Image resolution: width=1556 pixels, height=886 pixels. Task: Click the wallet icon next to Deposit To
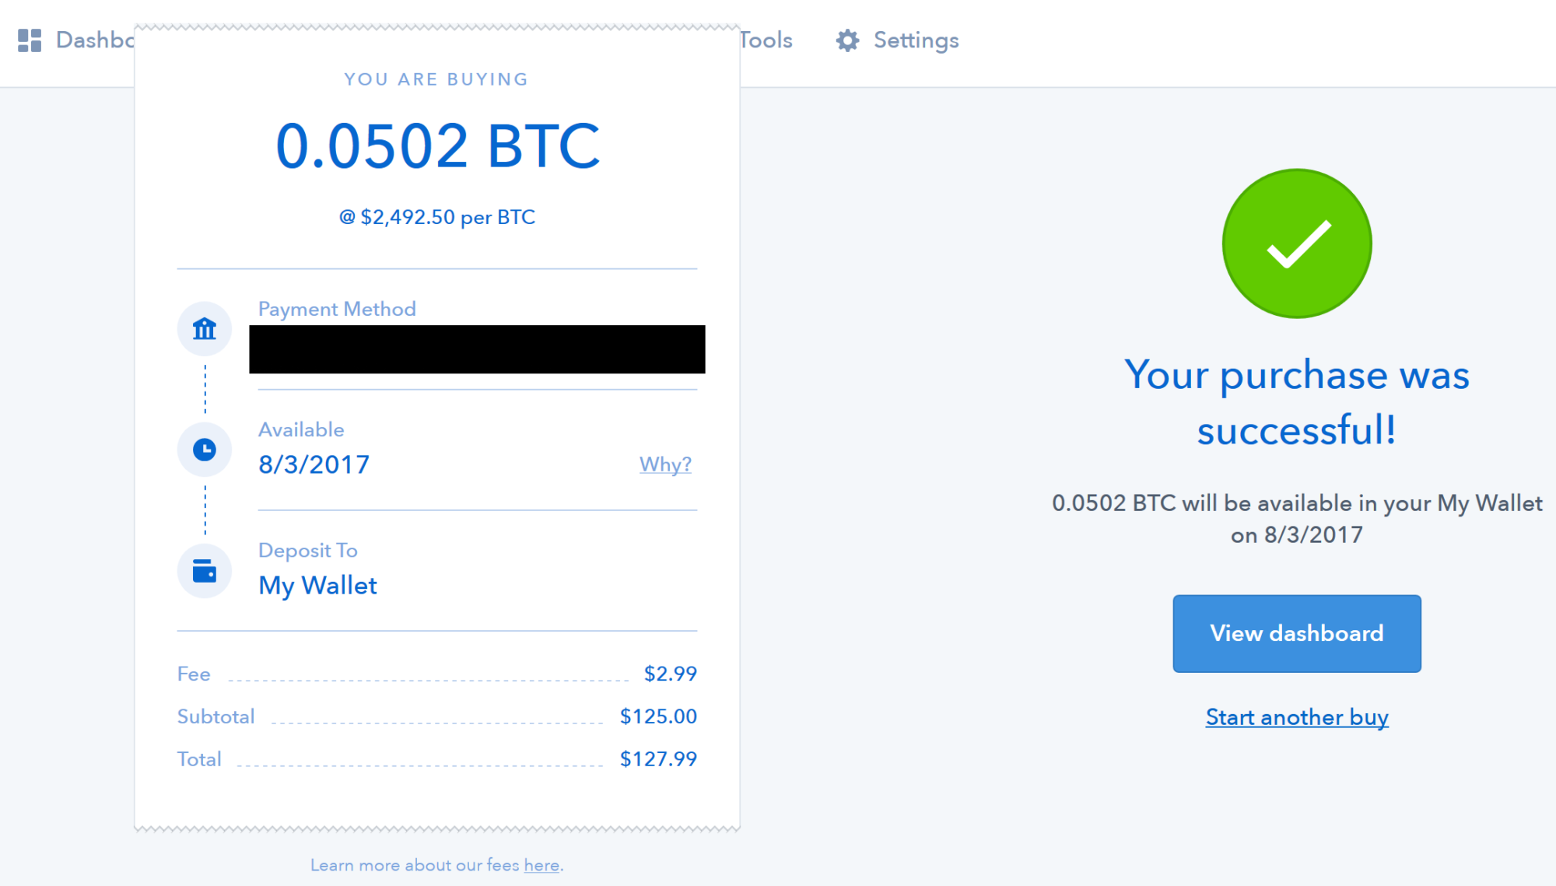coord(204,570)
